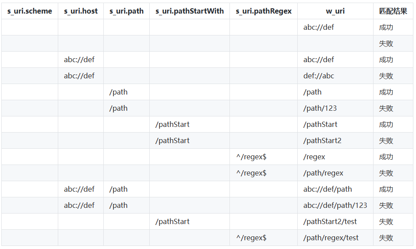Click the s_uri.pathStartWith header cell
Viewport: 416px width, 249px height.
coord(190,11)
